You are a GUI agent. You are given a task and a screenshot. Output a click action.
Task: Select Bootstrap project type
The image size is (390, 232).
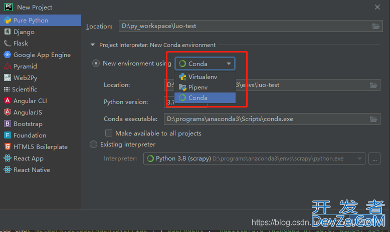point(41,123)
